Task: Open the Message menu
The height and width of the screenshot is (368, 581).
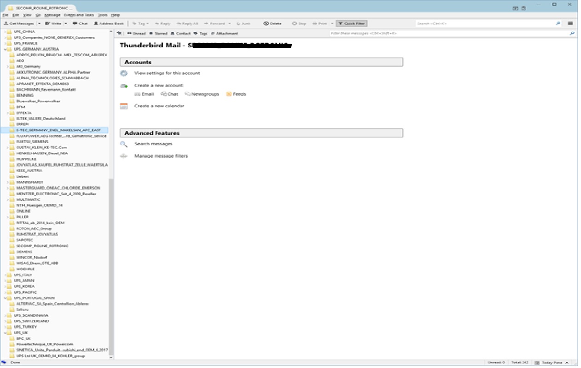Action: (52, 15)
